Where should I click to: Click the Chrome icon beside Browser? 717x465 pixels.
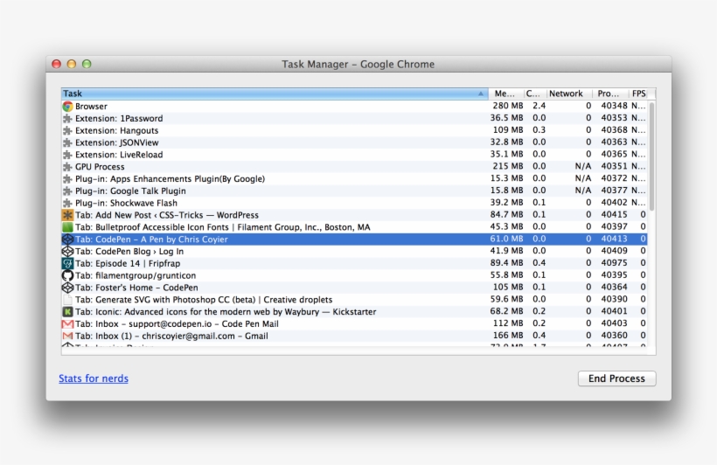point(67,106)
